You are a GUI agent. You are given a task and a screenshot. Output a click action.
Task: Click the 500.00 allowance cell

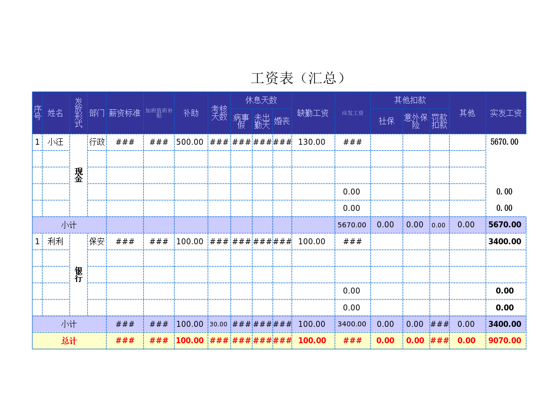point(190,142)
